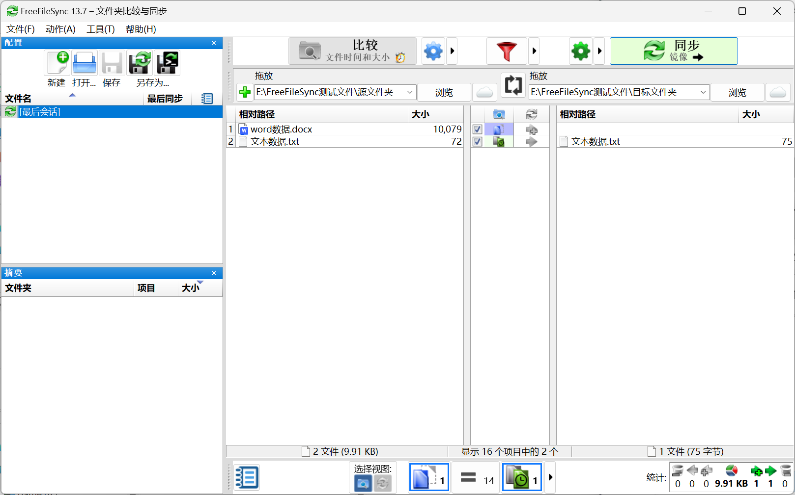Viewport: 795px width, 495px height.
Task: Uncheck the 文本数据.txt sync checkbox
Action: [477, 141]
